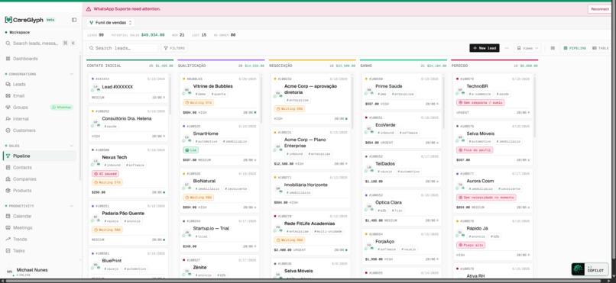The image size is (616, 283).
Task: Open the Rede FitLife Academias card
Action: pyautogui.click(x=310, y=233)
